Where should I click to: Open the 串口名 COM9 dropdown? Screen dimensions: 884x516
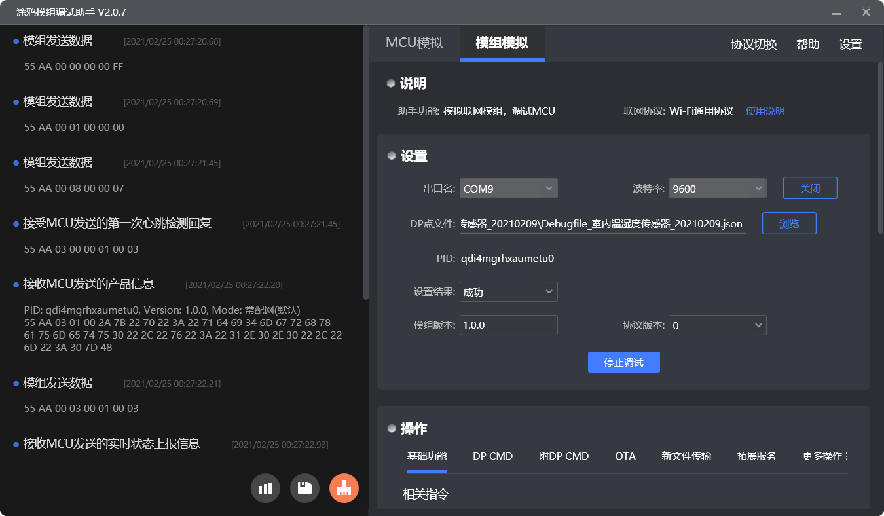coord(508,189)
